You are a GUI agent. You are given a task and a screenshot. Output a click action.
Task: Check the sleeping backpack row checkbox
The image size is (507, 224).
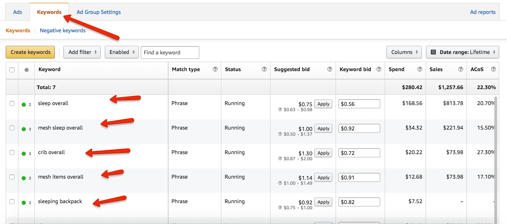pos(12,202)
